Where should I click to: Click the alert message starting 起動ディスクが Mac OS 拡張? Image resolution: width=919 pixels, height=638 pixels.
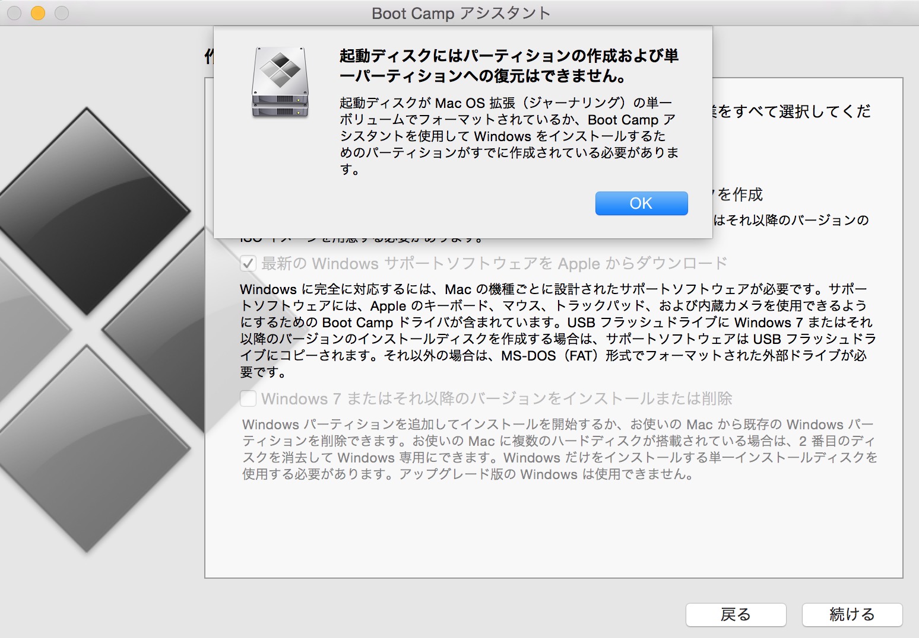click(x=509, y=136)
